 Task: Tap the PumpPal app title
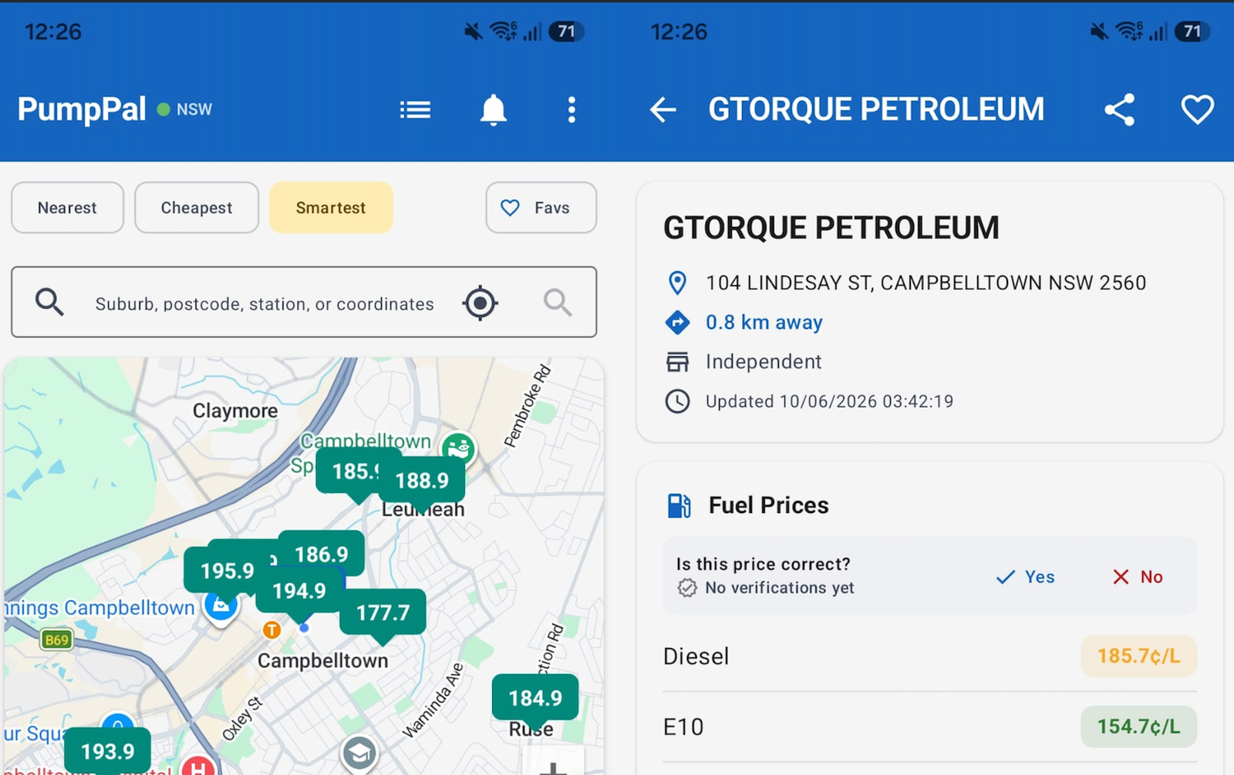[x=82, y=109]
